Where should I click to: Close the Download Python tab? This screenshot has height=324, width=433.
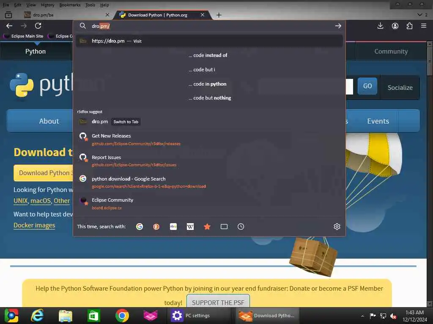(203, 15)
